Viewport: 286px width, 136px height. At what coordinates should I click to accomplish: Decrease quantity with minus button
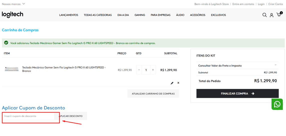pyautogui.click(x=139, y=70)
